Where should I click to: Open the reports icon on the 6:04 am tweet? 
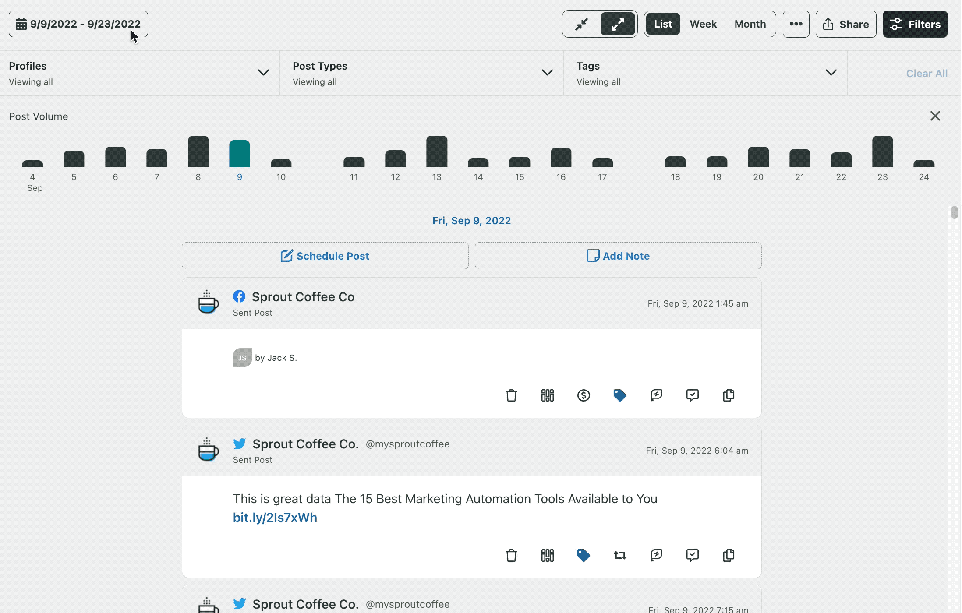tap(548, 555)
